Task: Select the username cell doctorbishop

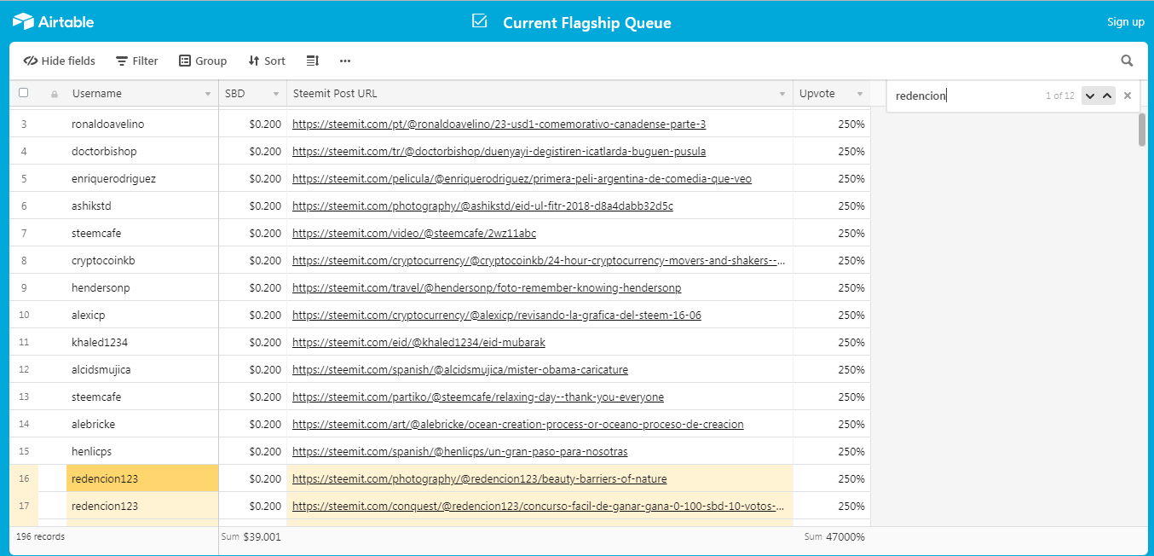Action: [x=142, y=152]
